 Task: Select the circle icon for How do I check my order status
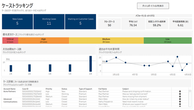click(180, 99)
